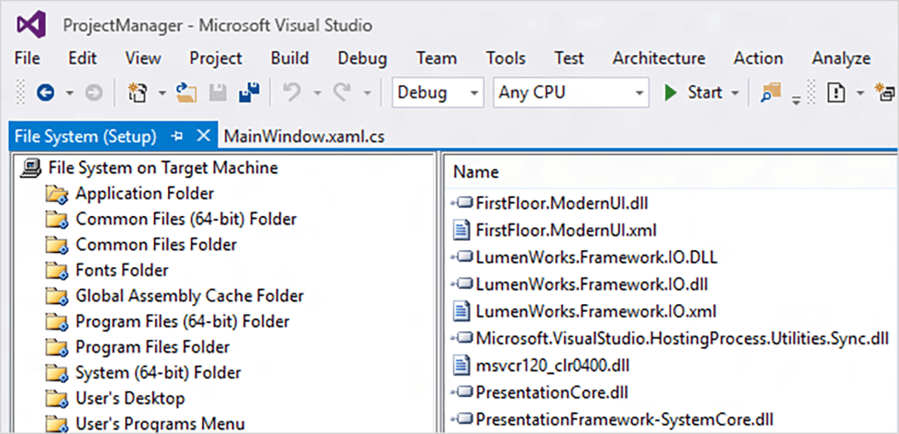Sort by the Name column header
Screen dimensions: 899x434
pos(476,172)
